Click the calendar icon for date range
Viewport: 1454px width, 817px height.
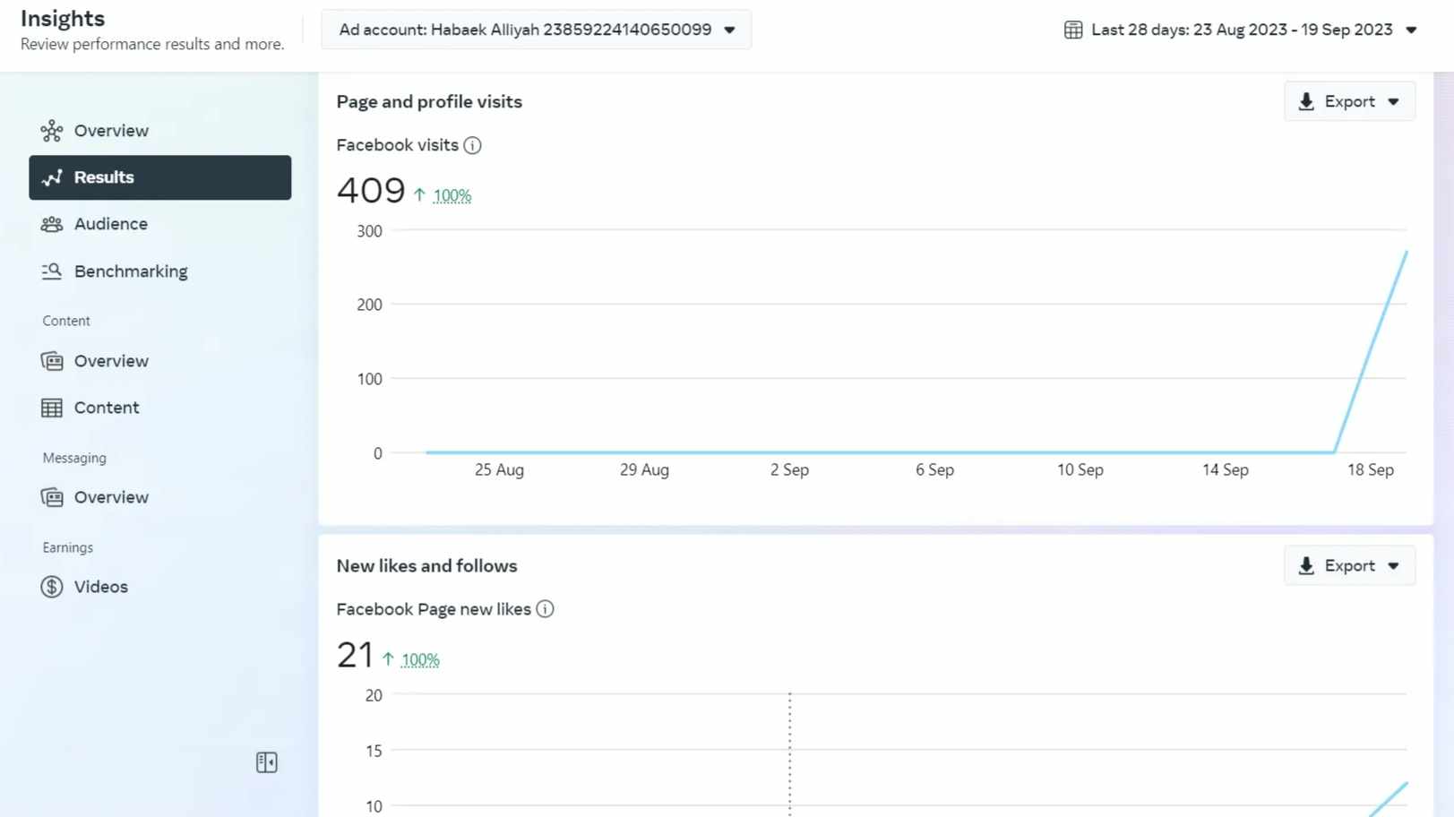1073,30
